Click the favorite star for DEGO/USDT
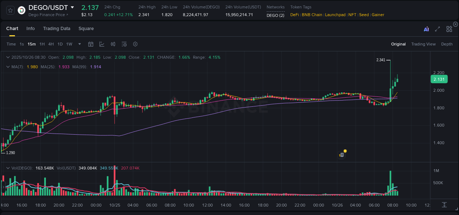This screenshot has height=215, width=459. click(10, 10)
